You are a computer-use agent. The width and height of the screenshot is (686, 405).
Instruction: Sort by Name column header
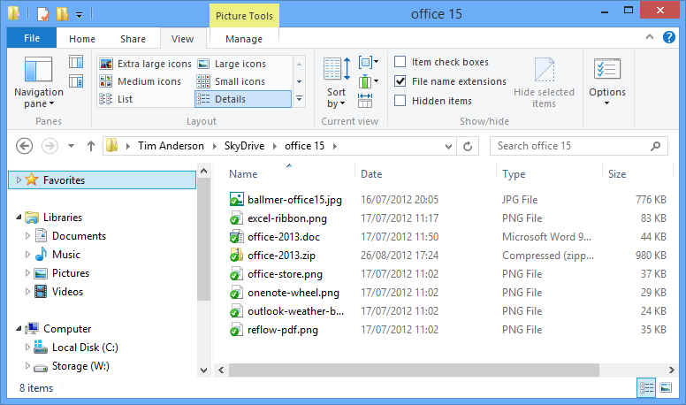tap(243, 174)
